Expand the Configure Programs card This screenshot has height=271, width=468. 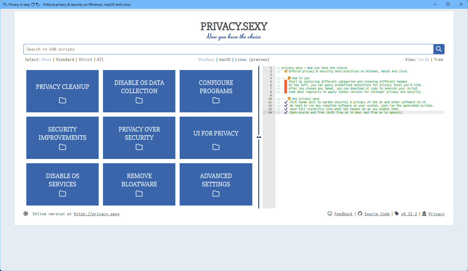coord(216,91)
